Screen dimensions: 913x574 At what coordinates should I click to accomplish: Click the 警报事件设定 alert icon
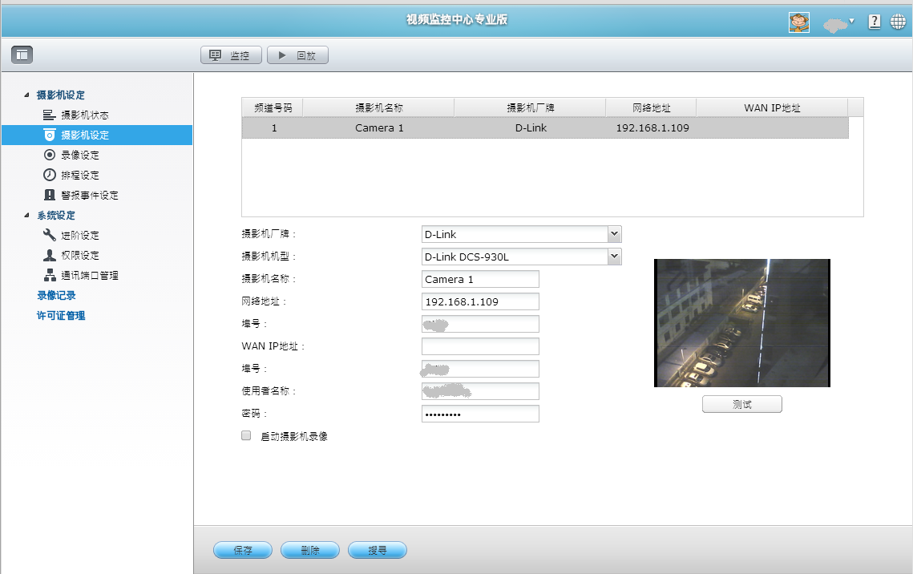point(50,195)
